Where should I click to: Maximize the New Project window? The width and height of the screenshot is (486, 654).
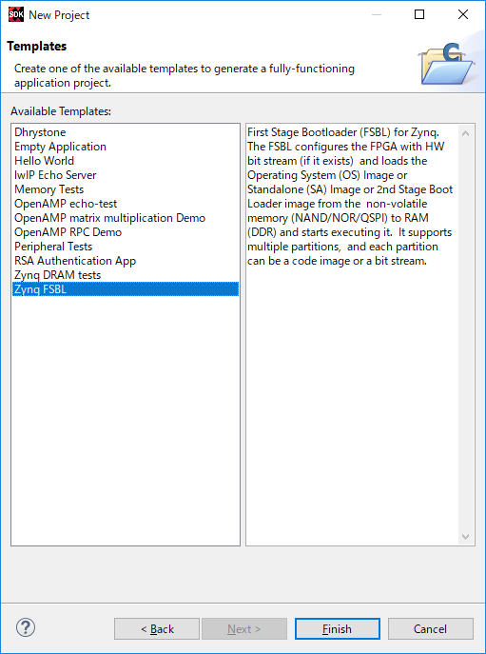tap(419, 14)
